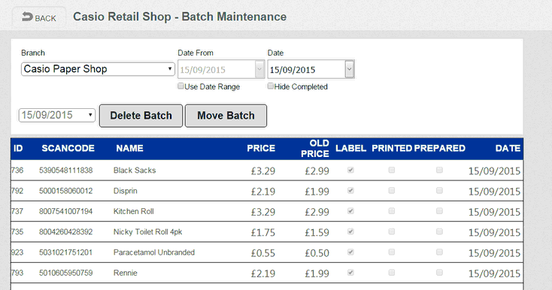Click price £0.55 for Paracetamol Unbranded
Viewport: 552px width, 290px height.
(263, 253)
